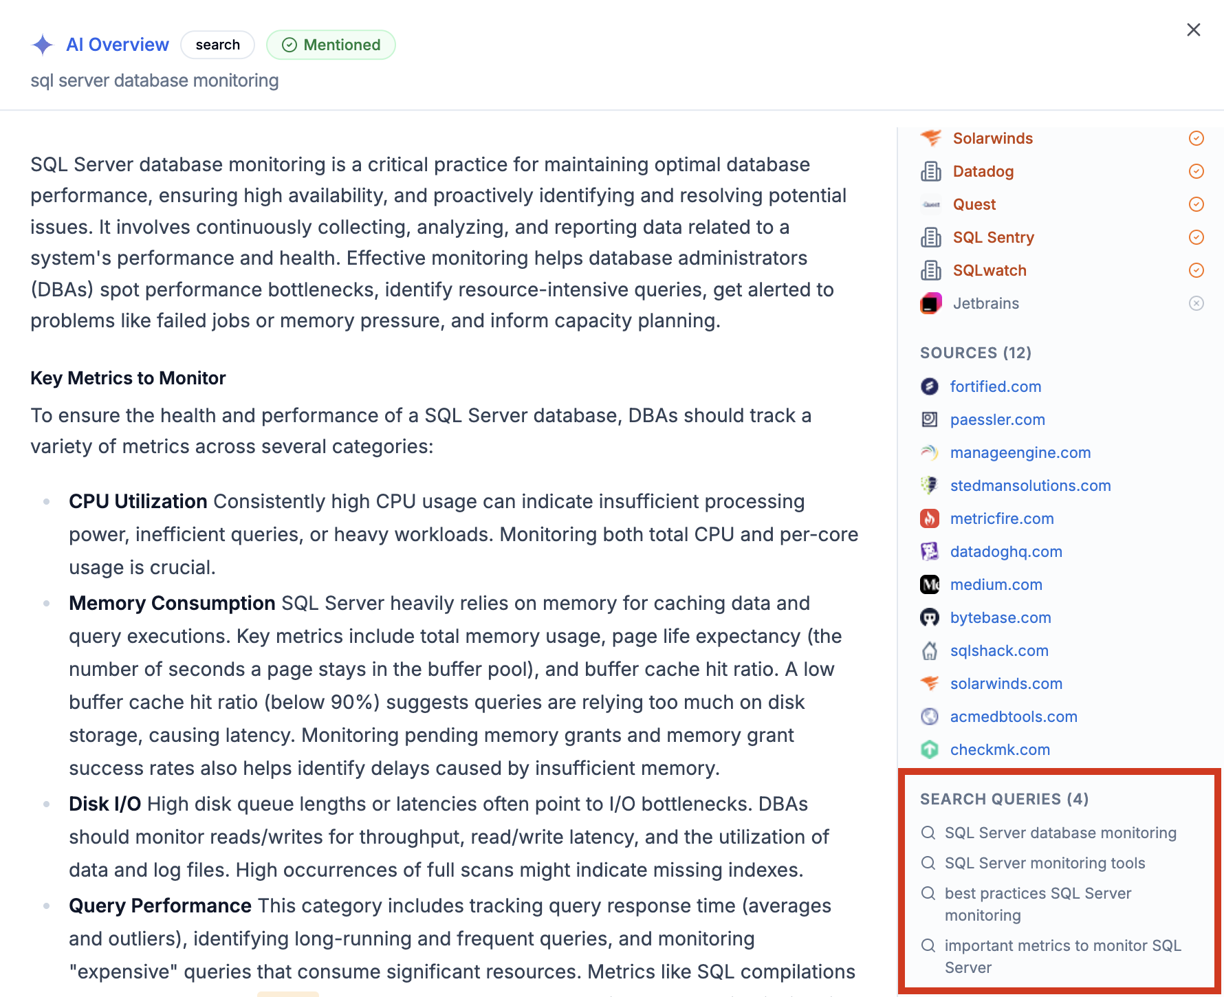This screenshot has height=997, width=1224.
Task: Click the Solarwinds logo icon
Action: click(x=930, y=138)
